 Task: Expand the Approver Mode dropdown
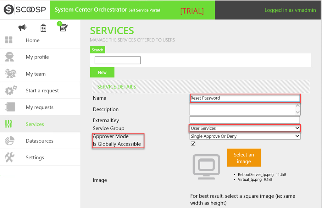coord(245,136)
